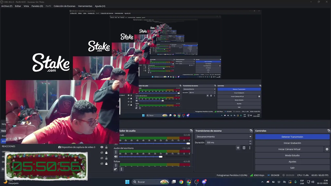Expand the system tray hidden icons chevron
The image size is (331, 186).
click(x=262, y=182)
